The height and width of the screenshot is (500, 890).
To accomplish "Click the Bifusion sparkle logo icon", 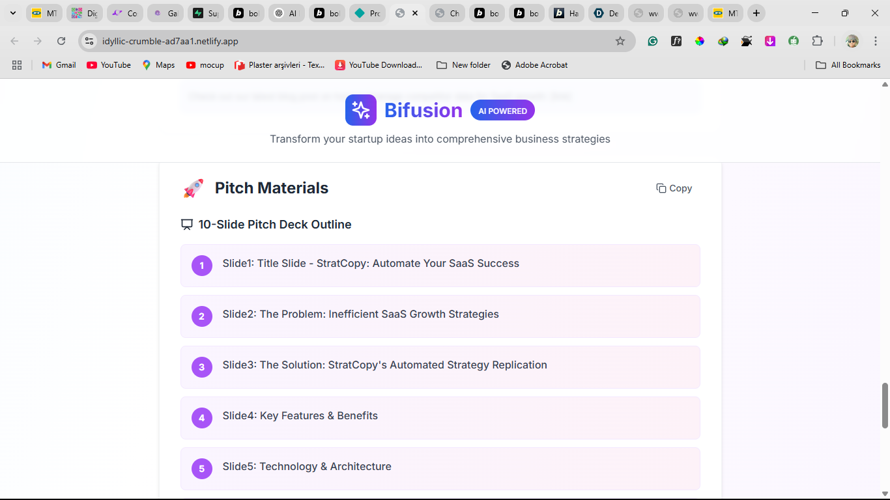I will tap(361, 110).
